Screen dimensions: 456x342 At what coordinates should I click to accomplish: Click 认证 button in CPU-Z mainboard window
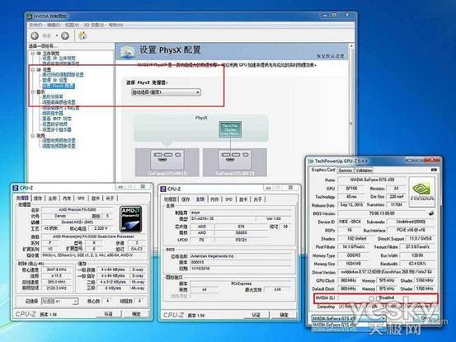point(256,315)
